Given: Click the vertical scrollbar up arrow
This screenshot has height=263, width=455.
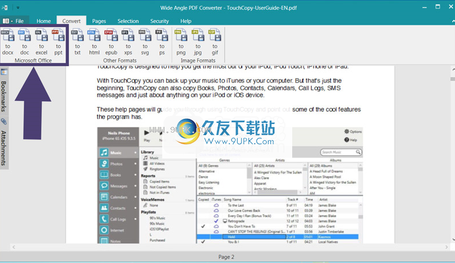Looking at the screenshot, I should tap(453, 70).
